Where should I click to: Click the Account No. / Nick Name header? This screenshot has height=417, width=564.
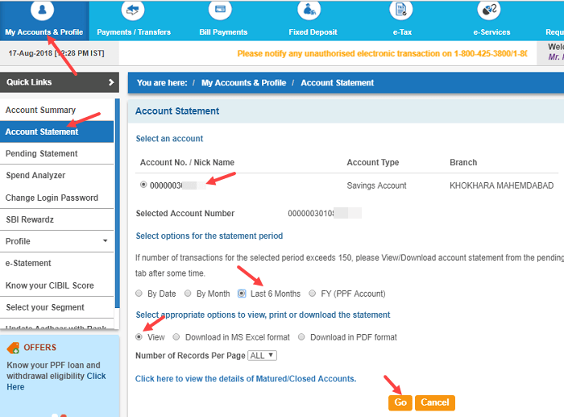pos(187,162)
